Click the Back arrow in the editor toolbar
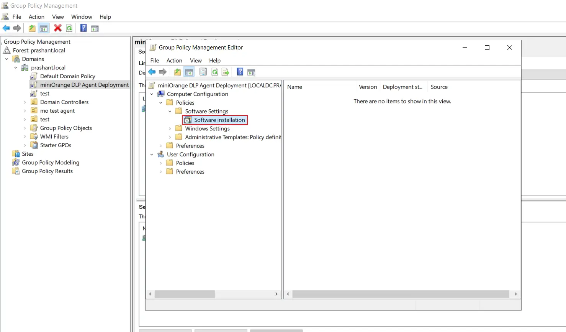This screenshot has height=332, width=566. coord(152,72)
